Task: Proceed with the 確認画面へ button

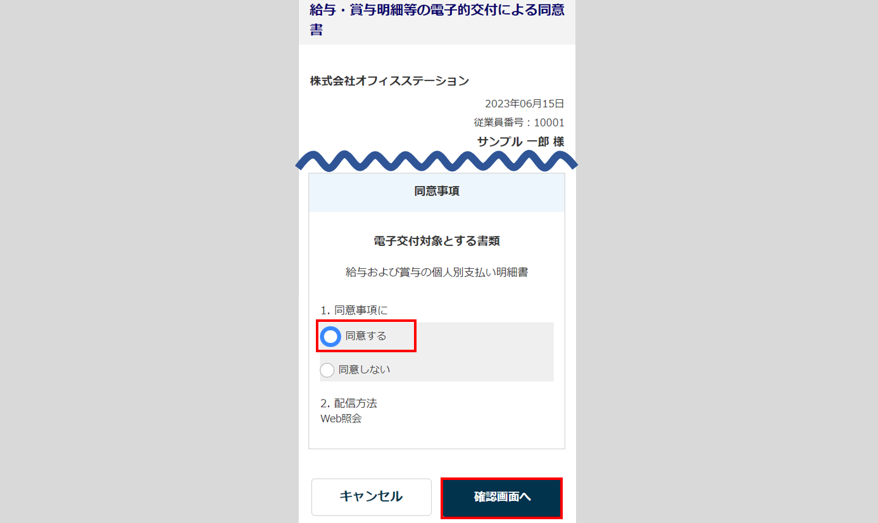Action: coord(502,497)
